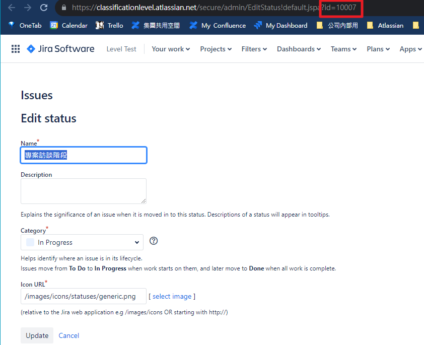Click the Category help question mark icon
The image size is (424, 345).
pos(154,241)
